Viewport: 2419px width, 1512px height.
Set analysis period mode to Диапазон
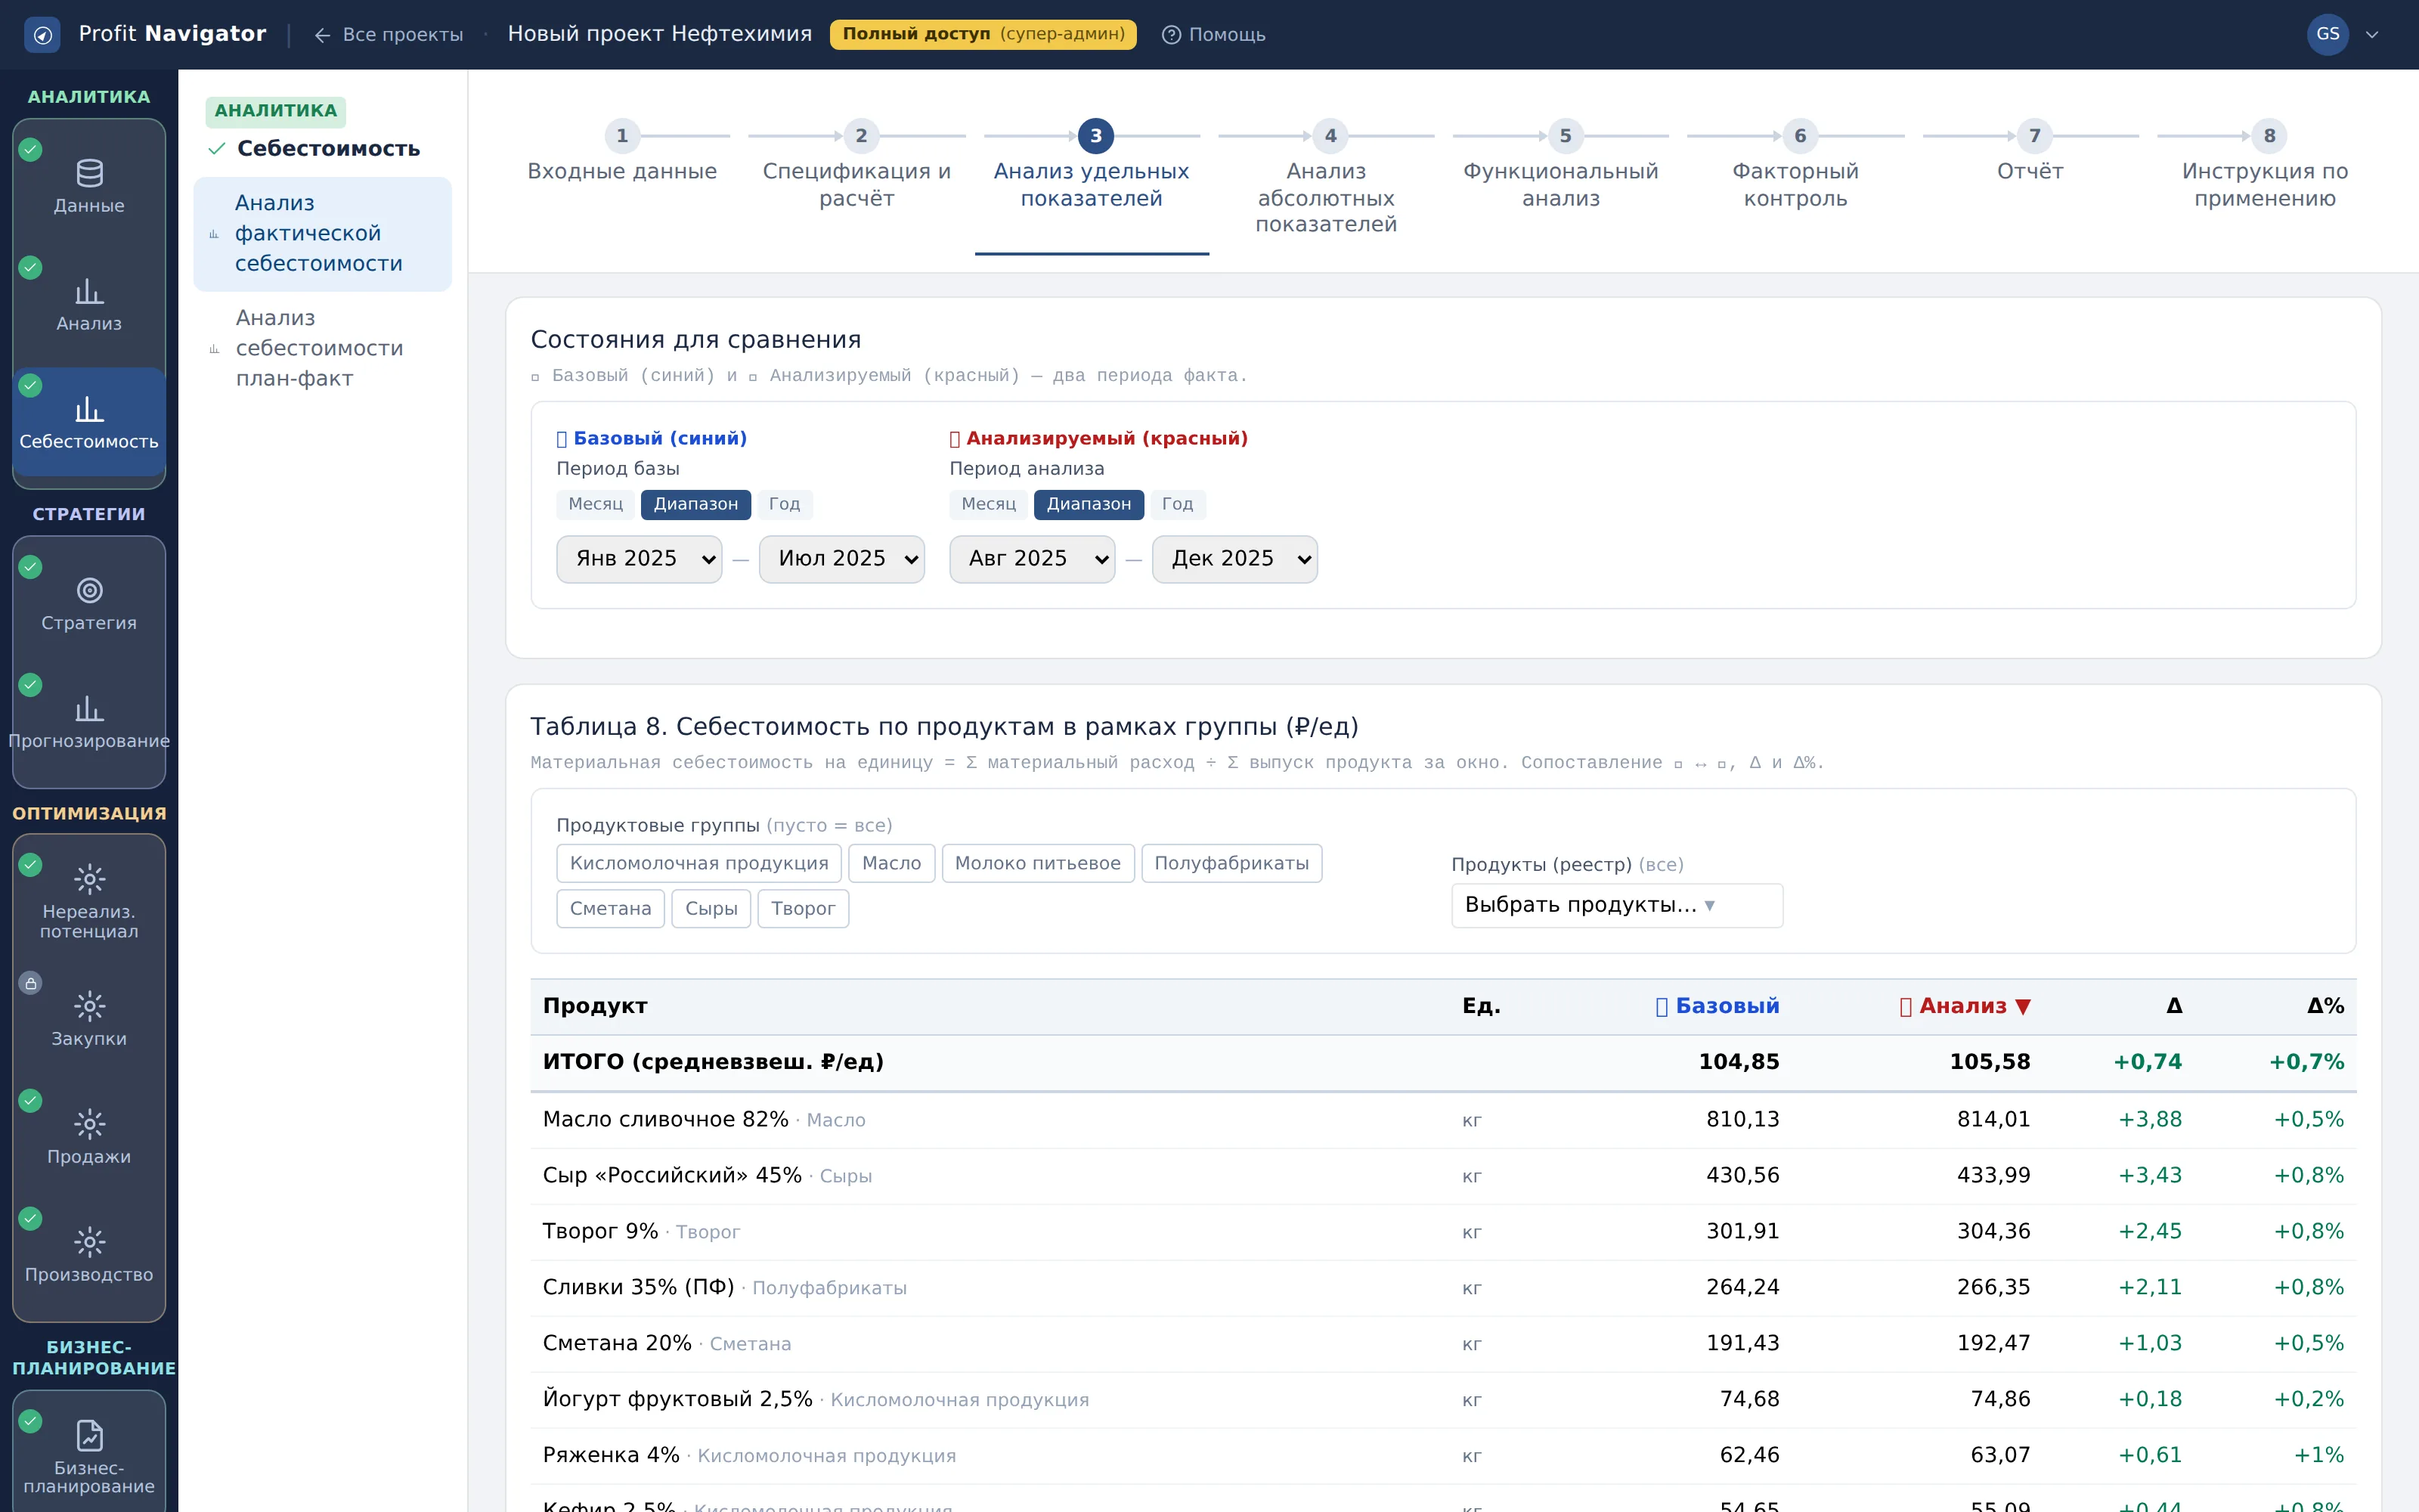click(1089, 504)
